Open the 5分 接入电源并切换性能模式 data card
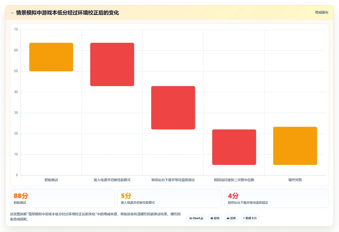Viewport: 339px width, 232px height. tap(169, 198)
